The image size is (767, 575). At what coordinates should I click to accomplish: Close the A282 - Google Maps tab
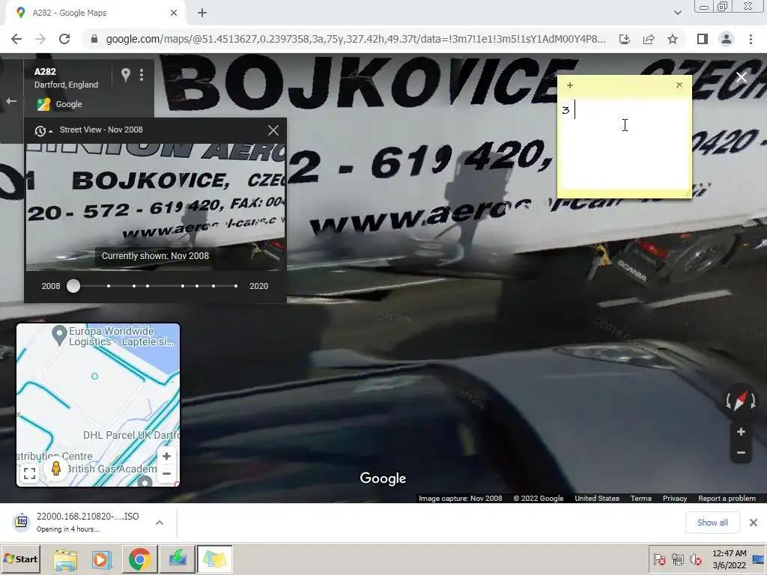pyautogui.click(x=174, y=13)
